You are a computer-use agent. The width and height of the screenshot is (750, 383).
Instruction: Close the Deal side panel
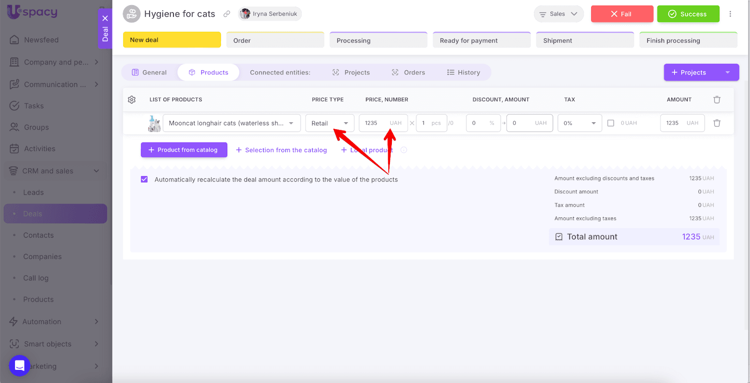tap(105, 18)
